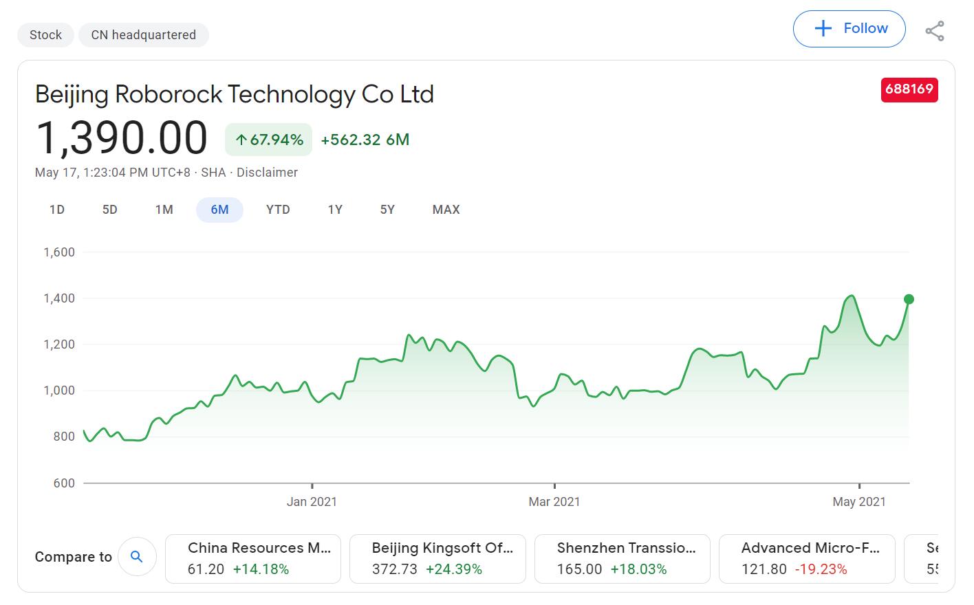The width and height of the screenshot is (974, 605).
Task: Add Shenzhen Transsion comparison card
Action: click(622, 558)
